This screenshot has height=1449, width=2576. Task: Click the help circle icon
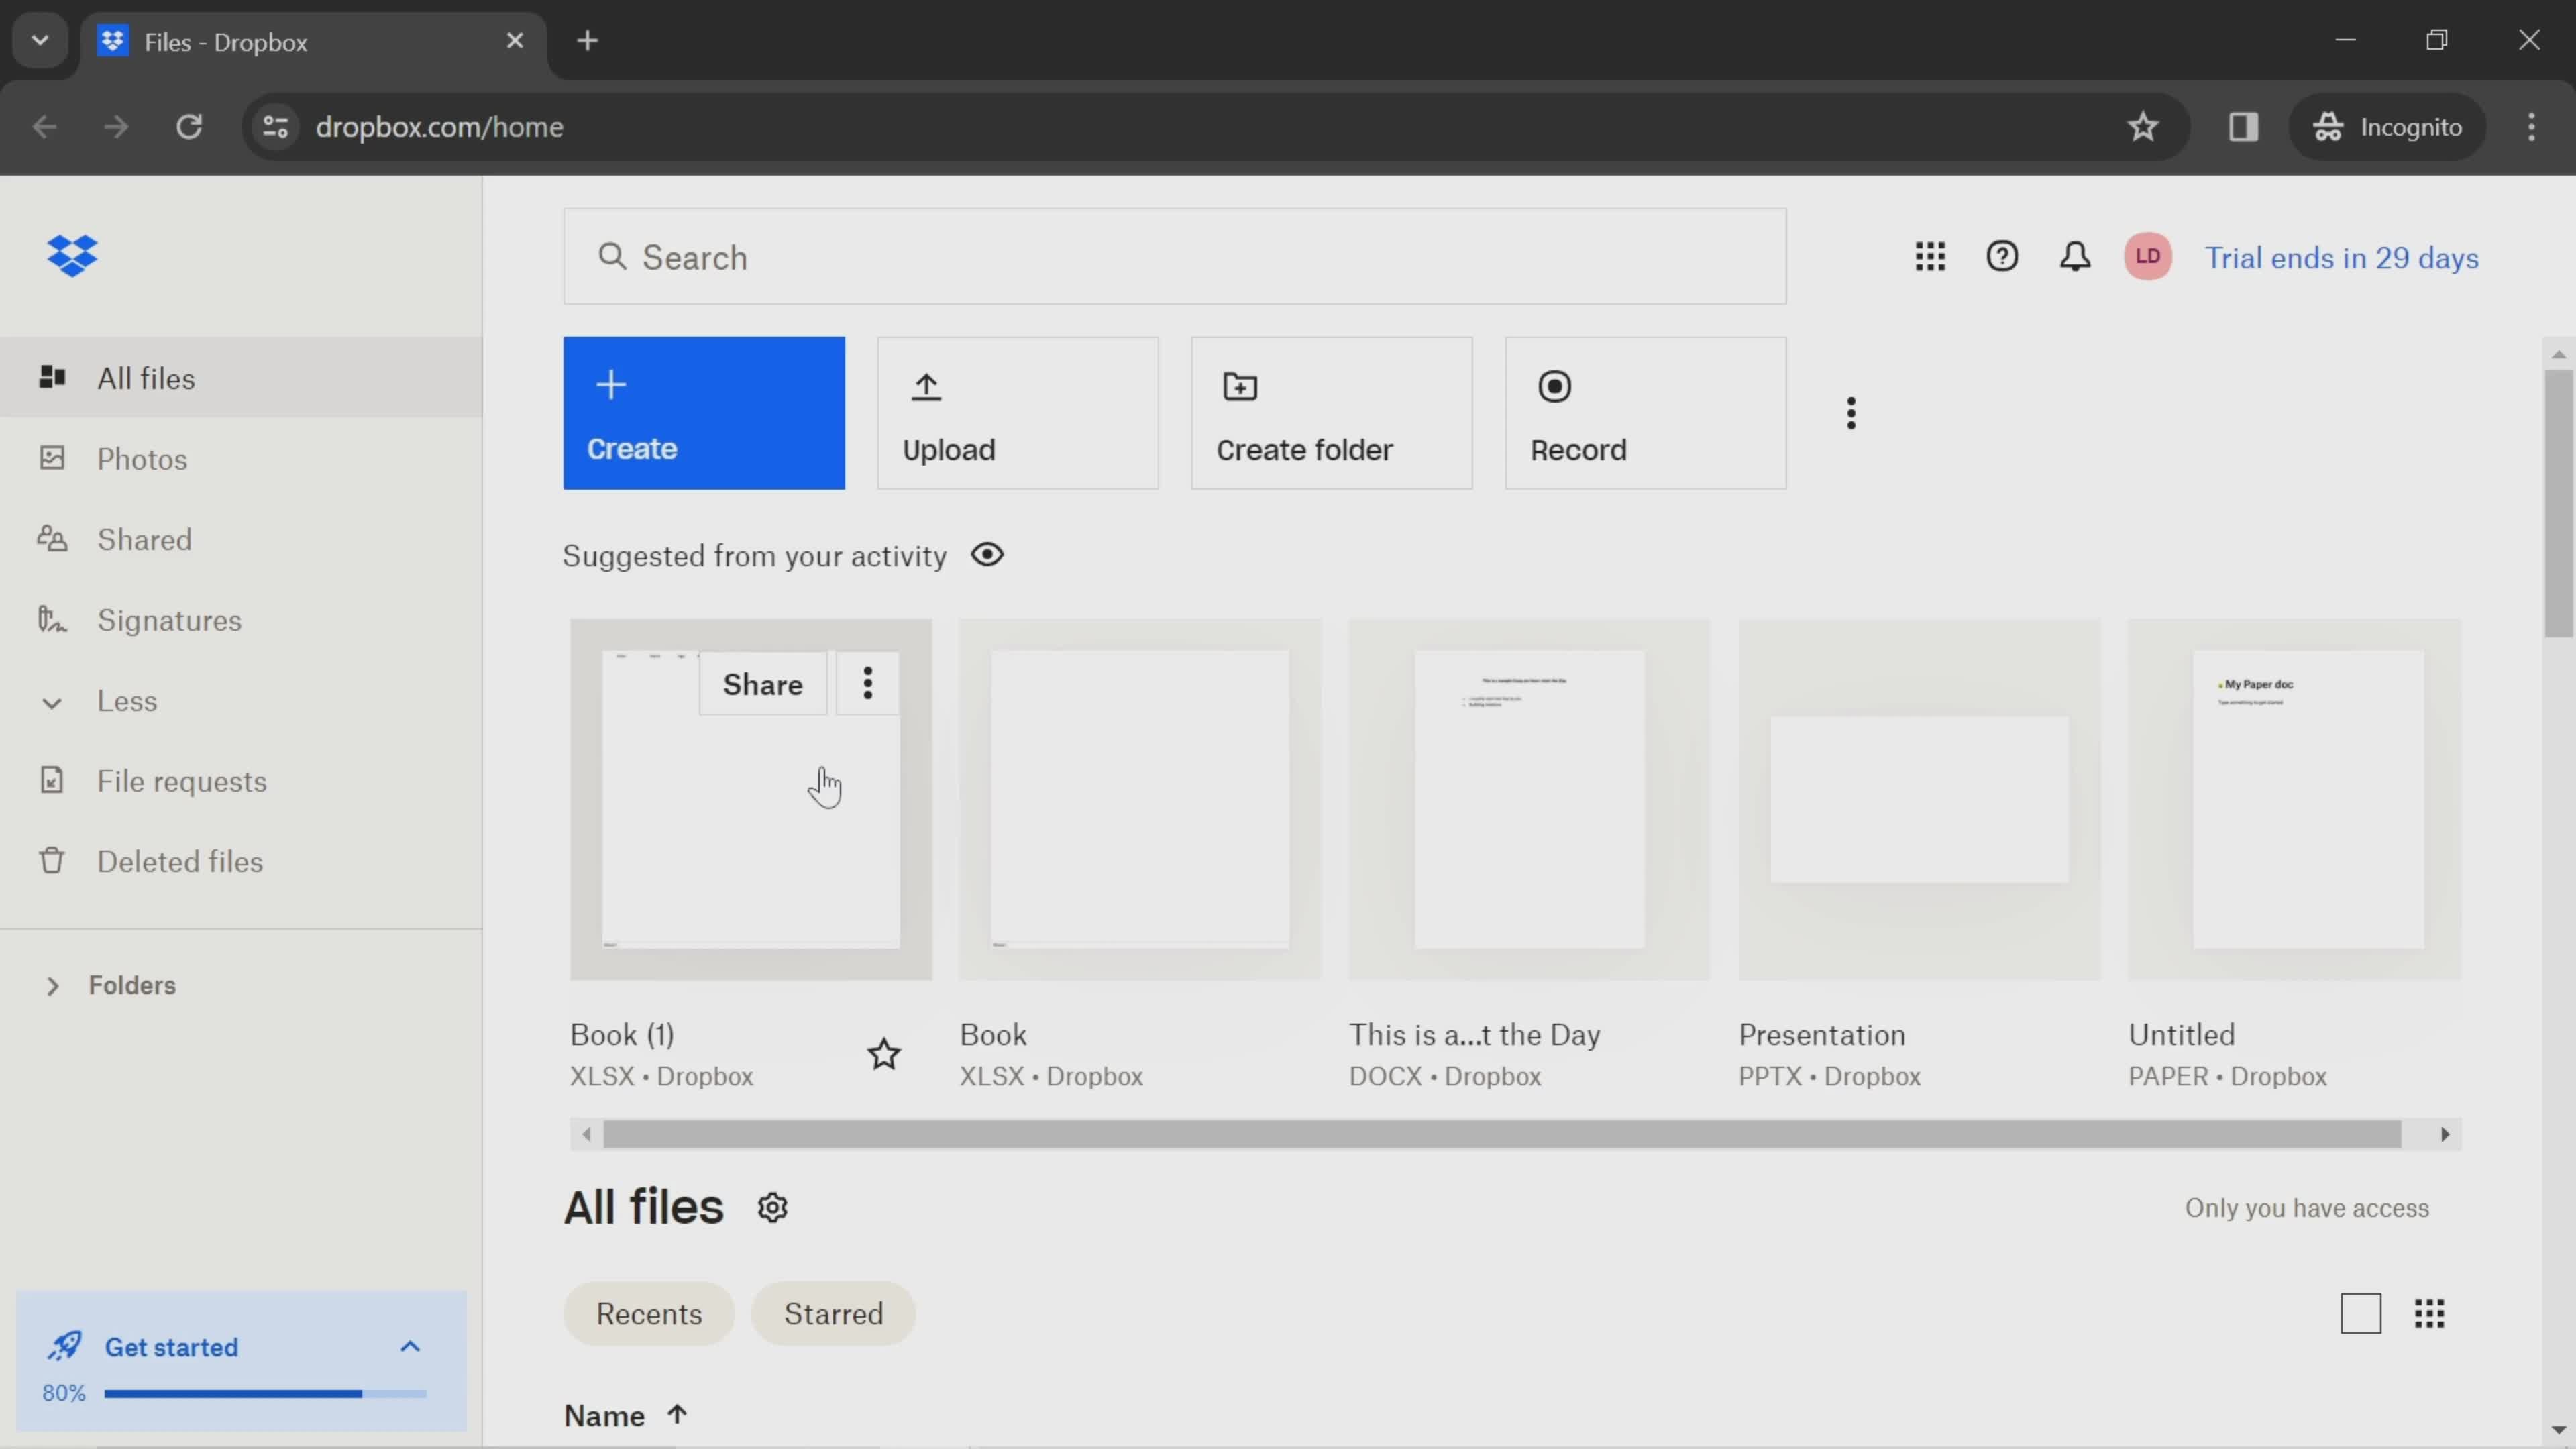(2002, 256)
